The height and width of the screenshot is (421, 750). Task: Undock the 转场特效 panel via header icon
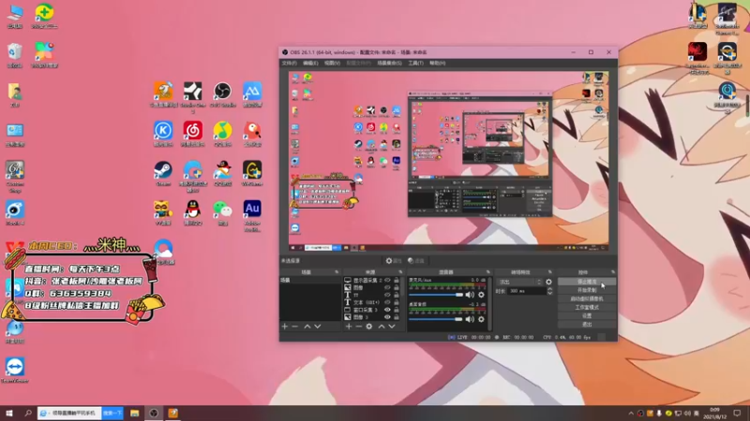click(x=549, y=272)
